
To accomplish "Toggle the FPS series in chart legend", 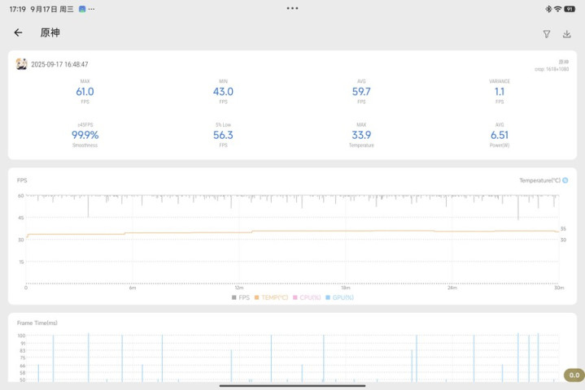I will (240, 297).
